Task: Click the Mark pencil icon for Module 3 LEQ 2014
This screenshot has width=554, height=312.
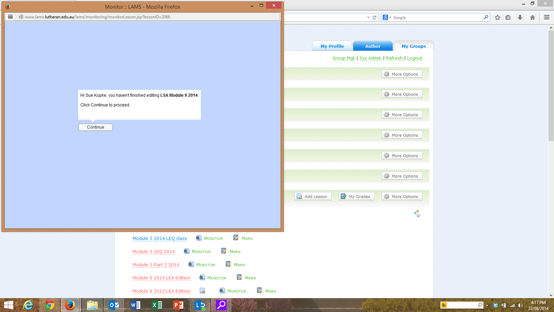Action: click(x=224, y=251)
